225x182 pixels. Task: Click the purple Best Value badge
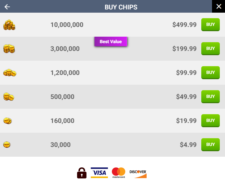(x=111, y=42)
